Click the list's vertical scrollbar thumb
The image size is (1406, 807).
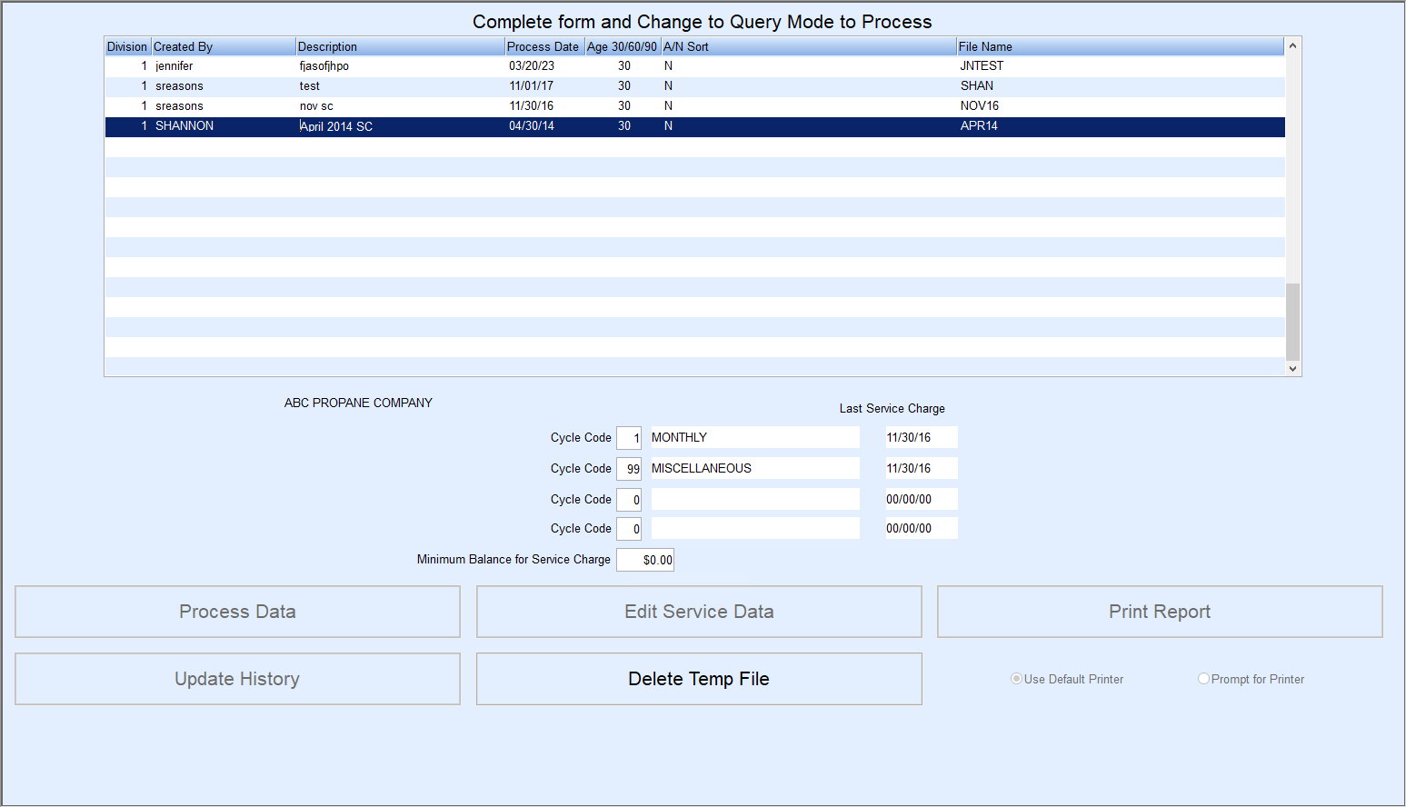pos(1292,322)
